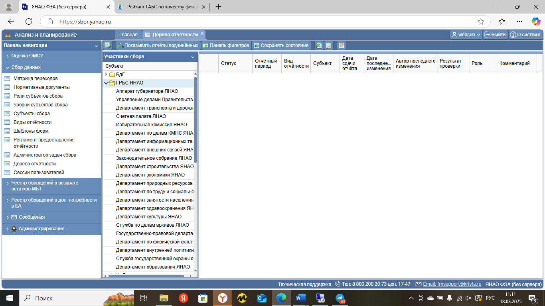Screen dimensions: 545x306
Task: Click the table settings icon in toolbar
Action: [341, 45]
